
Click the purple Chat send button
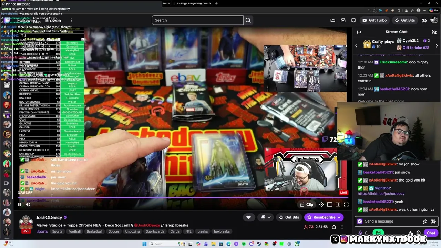(431, 233)
